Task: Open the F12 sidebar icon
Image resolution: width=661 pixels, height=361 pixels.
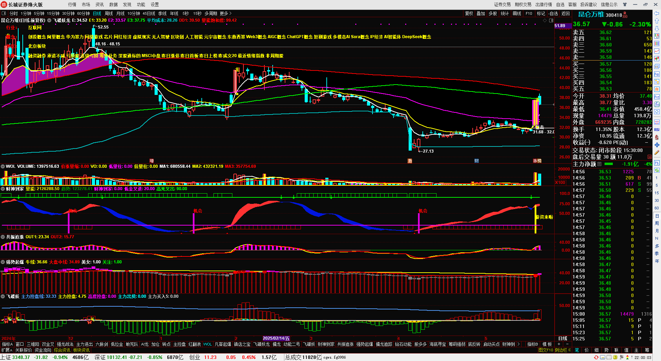Action: 657,97
